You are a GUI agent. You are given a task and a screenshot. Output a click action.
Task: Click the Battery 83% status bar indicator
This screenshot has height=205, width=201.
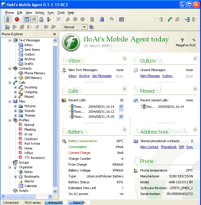[x=55, y=203]
